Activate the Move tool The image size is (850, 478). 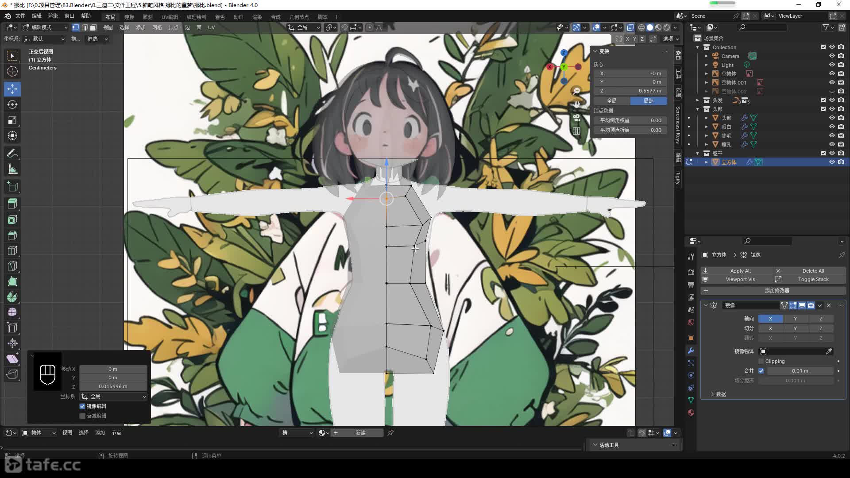pos(12,89)
